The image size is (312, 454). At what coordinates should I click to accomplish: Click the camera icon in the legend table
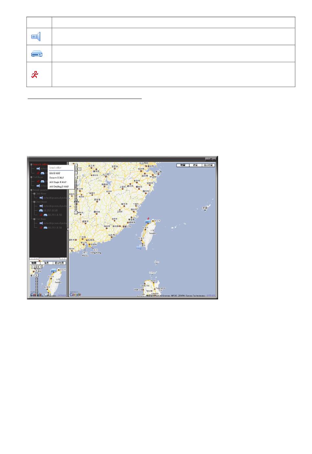(x=36, y=36)
